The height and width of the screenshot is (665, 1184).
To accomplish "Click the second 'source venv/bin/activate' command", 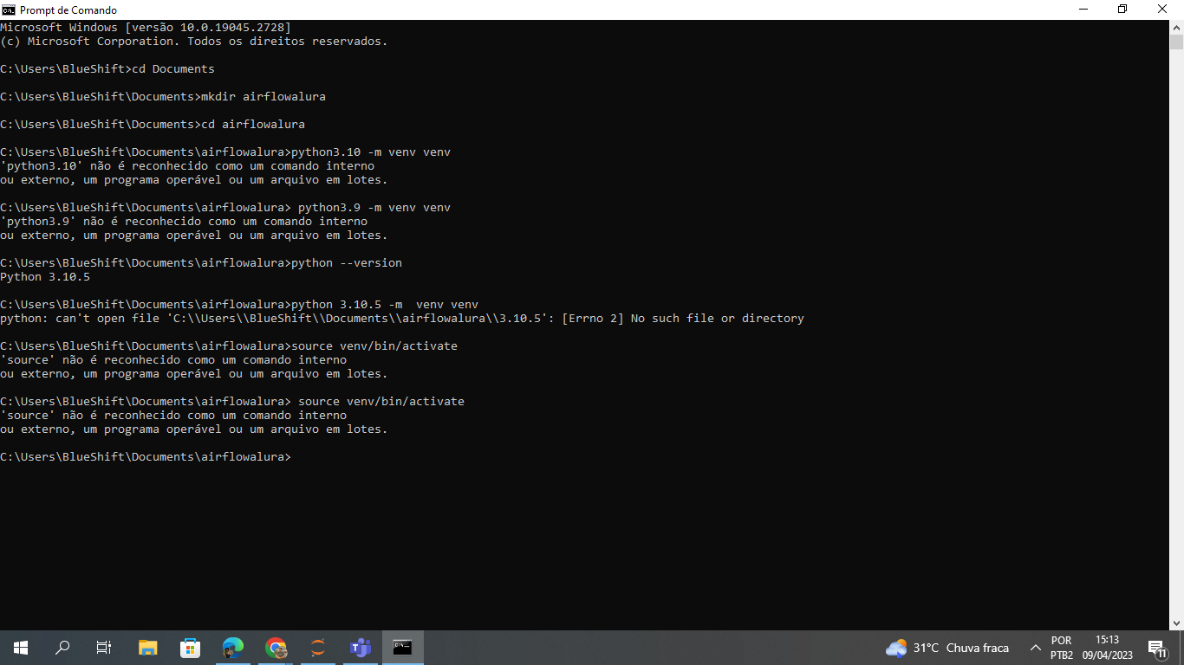I will (381, 401).
